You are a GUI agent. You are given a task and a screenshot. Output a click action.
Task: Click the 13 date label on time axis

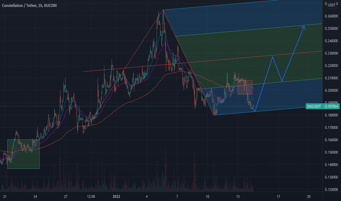[238, 197]
